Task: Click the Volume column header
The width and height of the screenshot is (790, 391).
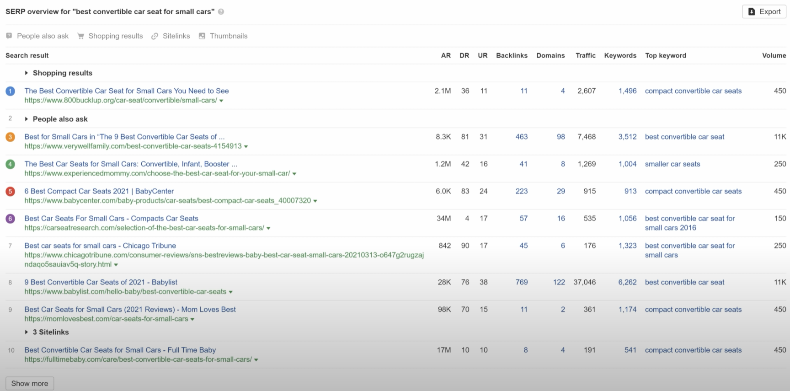Action: [774, 55]
